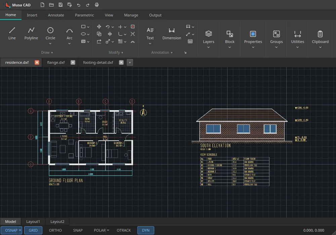Enable ORTHO mode
Image resolution: width=336 pixels, height=235 pixels.
pos(55,230)
